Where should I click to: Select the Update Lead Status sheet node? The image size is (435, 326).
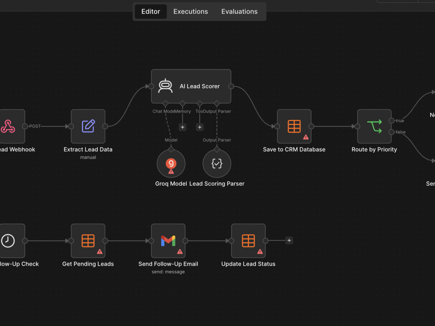(x=248, y=241)
